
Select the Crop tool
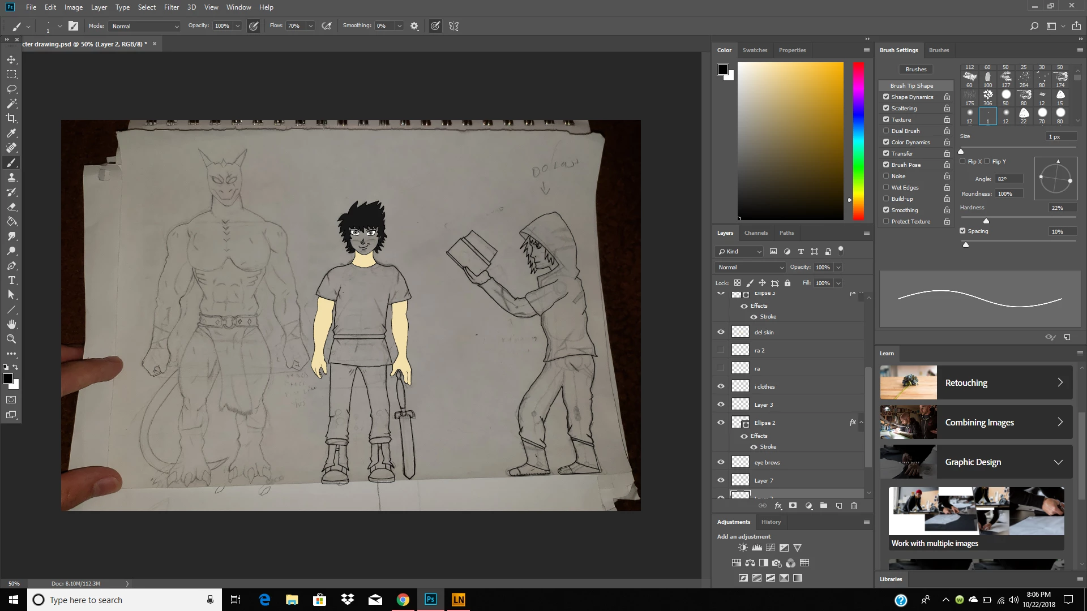11,118
